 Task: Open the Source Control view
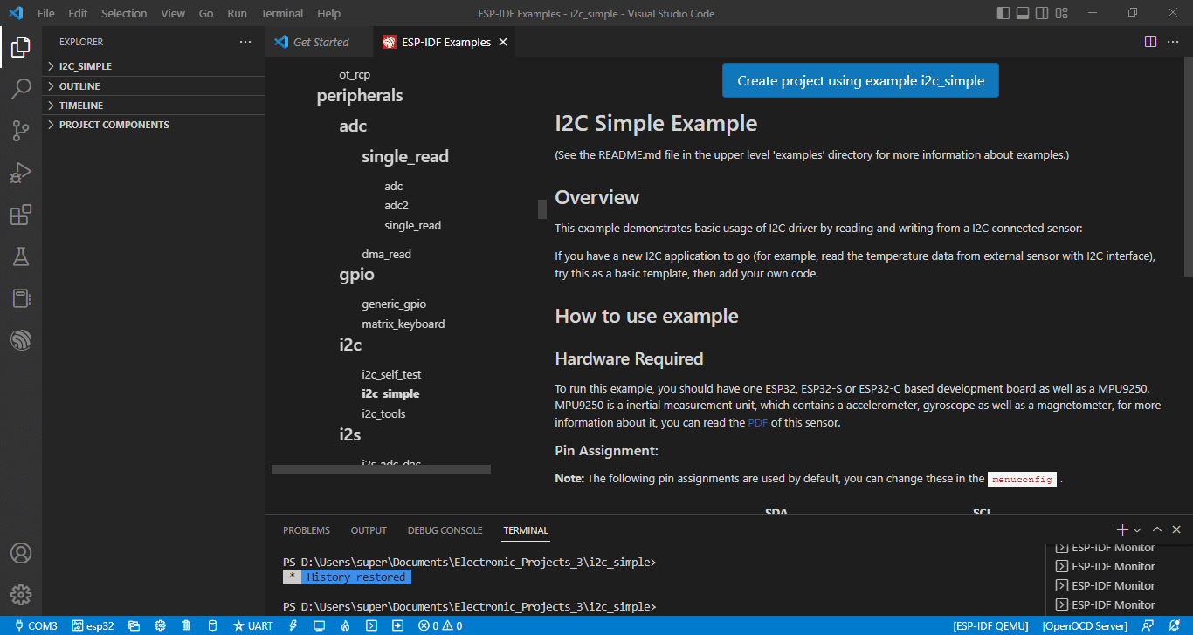tap(21, 131)
